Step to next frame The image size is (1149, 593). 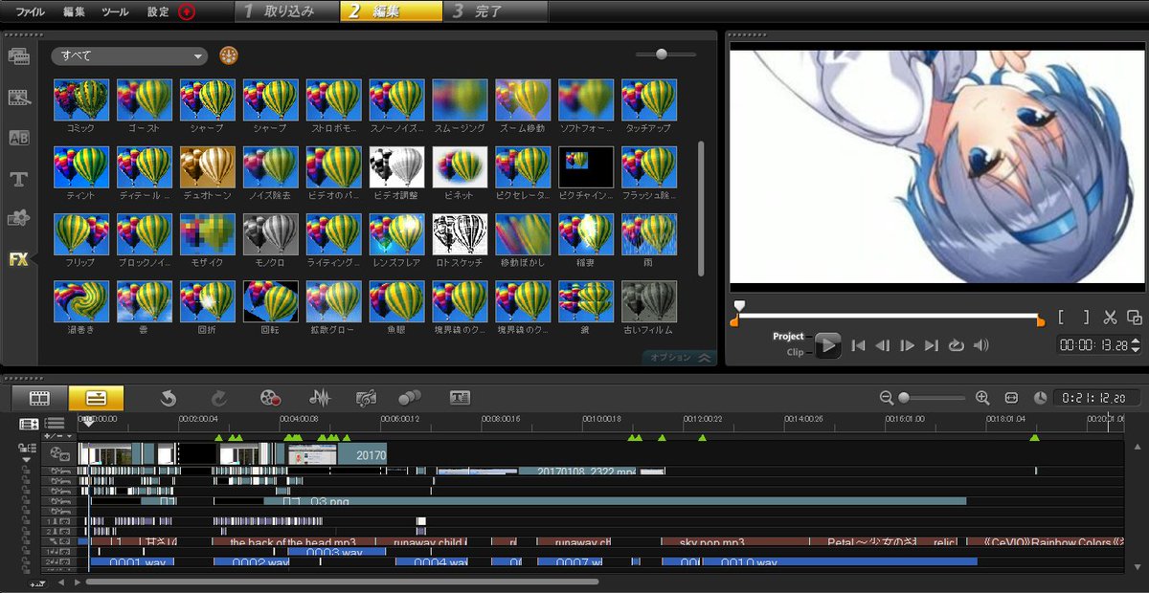coord(907,345)
